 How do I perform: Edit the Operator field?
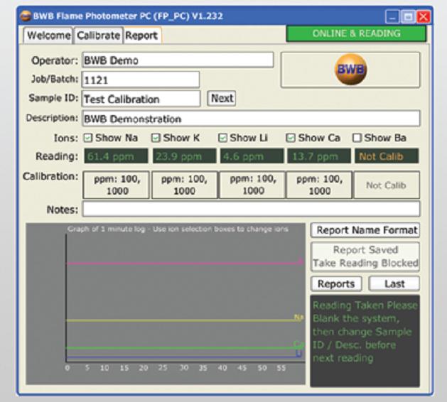click(178, 60)
